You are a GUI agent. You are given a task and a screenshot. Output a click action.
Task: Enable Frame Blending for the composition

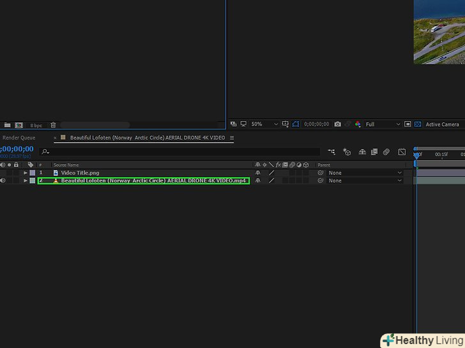point(374,152)
